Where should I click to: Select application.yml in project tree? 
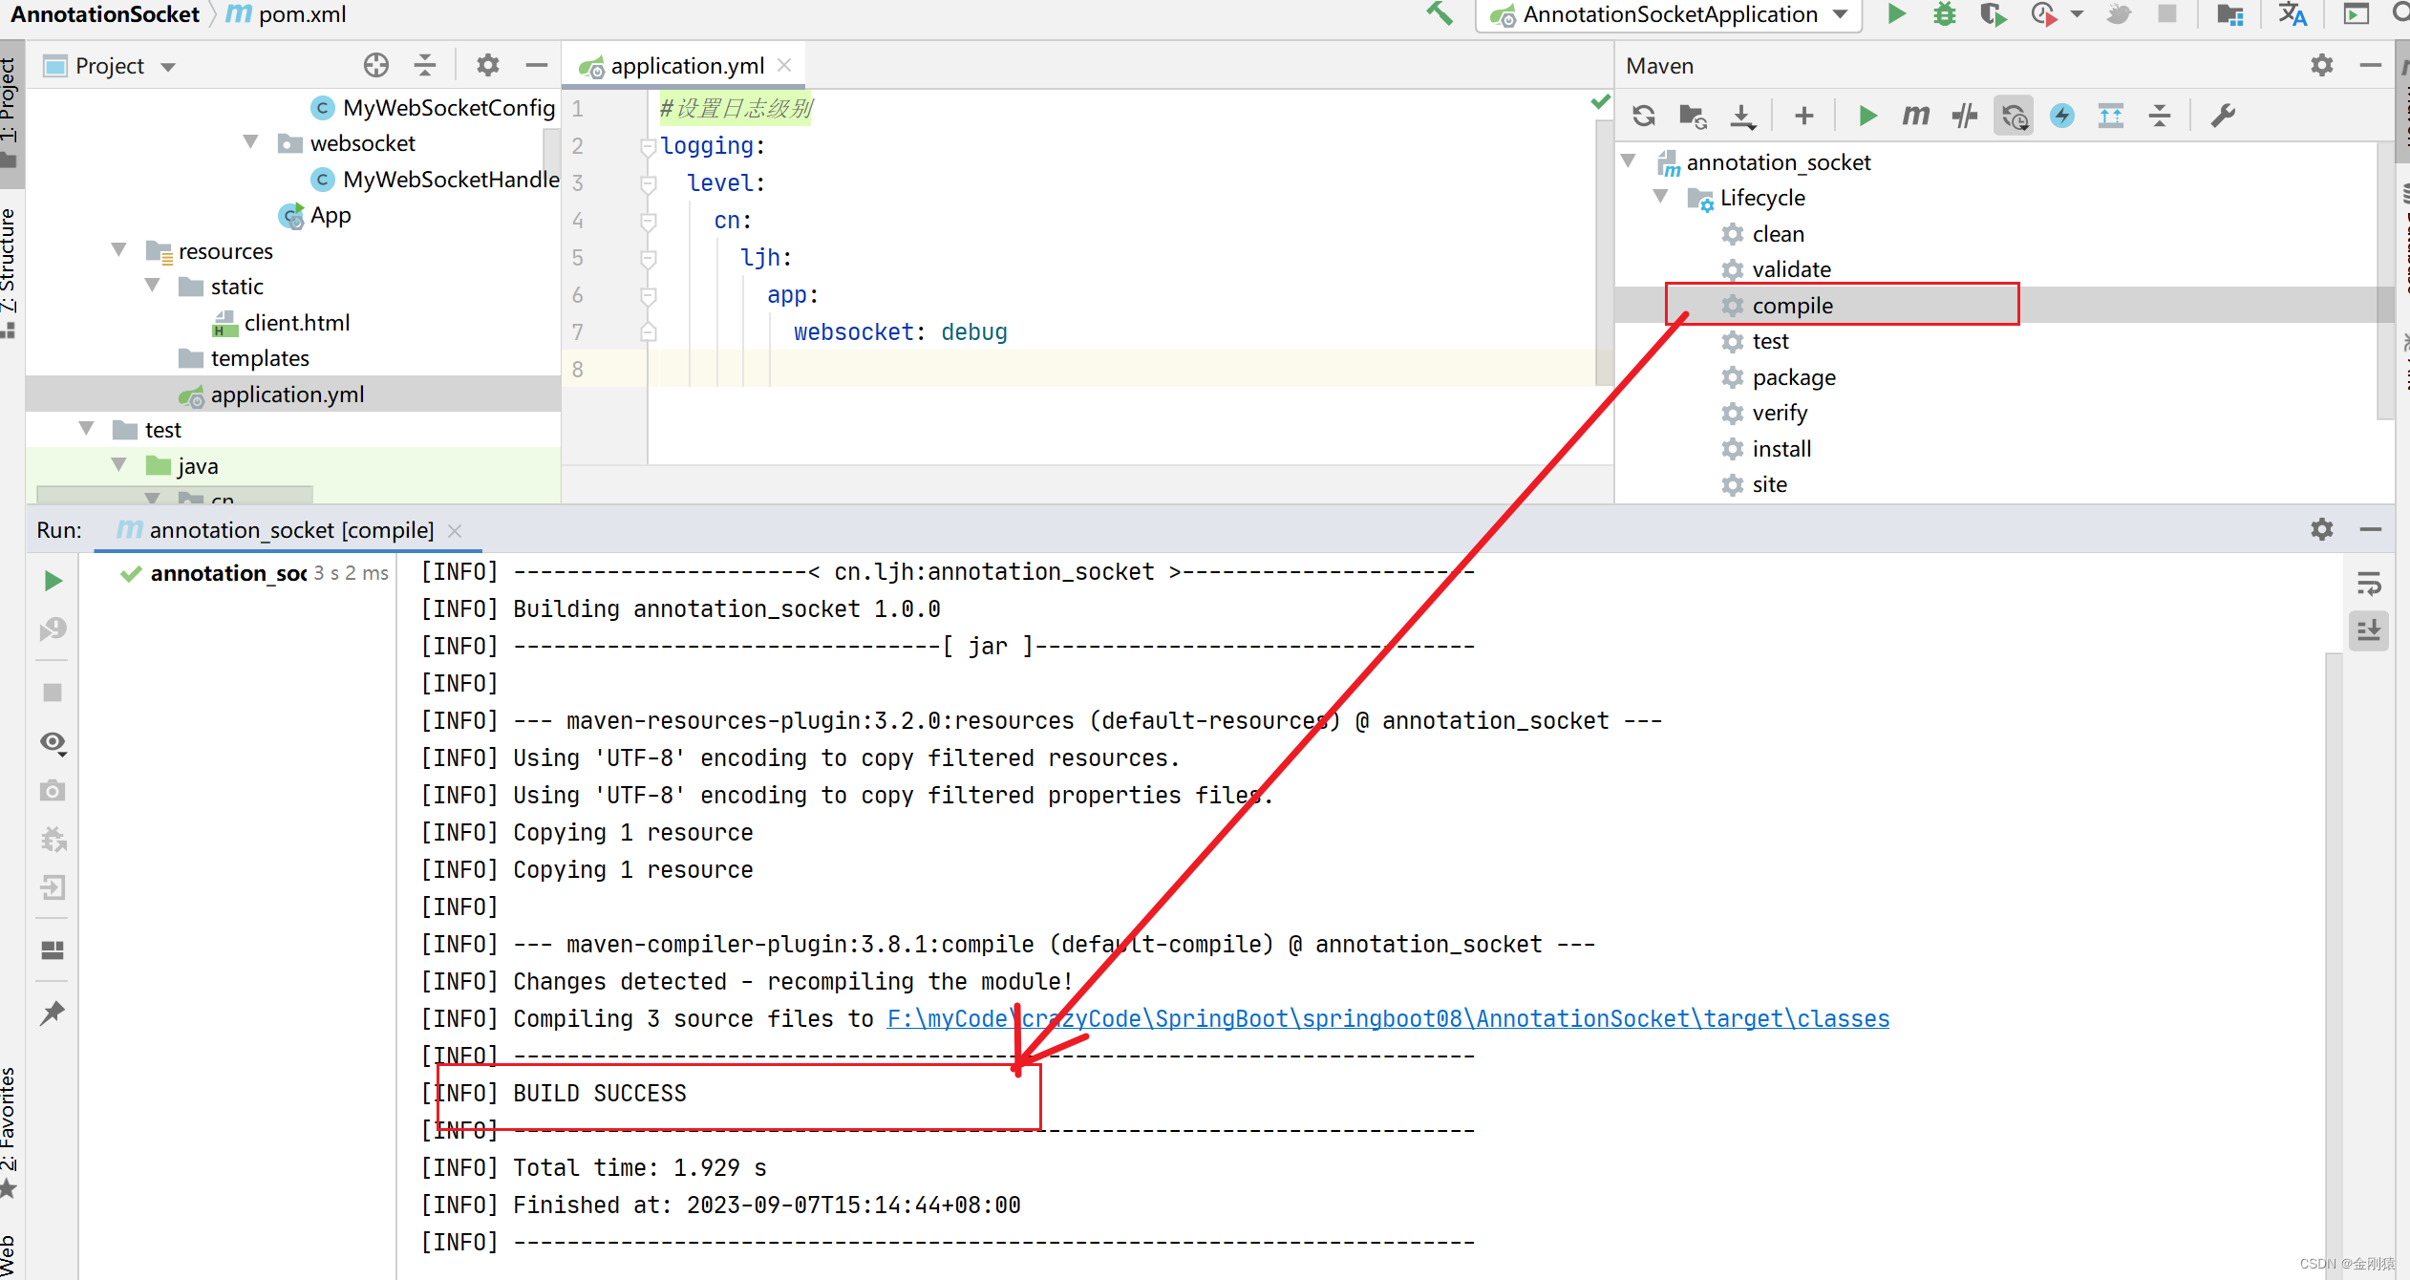click(287, 395)
